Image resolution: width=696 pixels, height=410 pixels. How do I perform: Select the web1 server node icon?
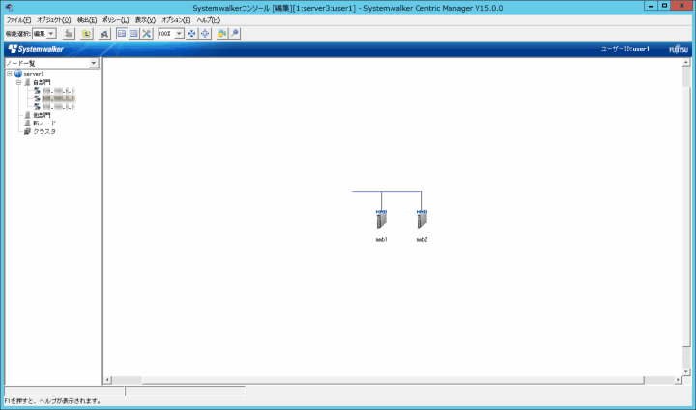[381, 219]
